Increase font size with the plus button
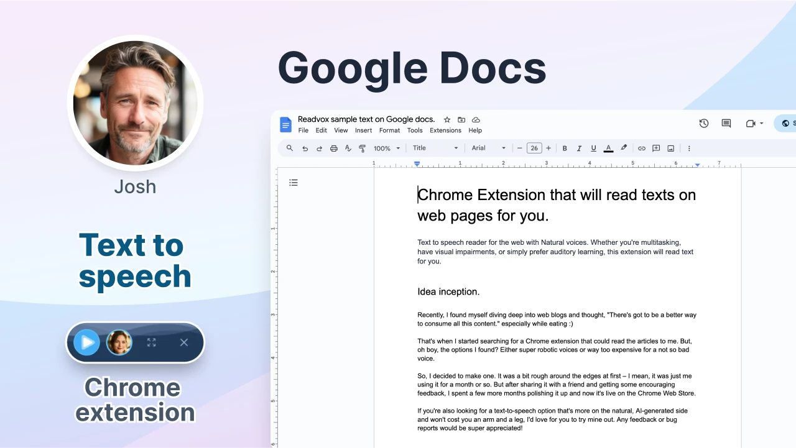Viewport: 796px width, 448px height. 548,149
